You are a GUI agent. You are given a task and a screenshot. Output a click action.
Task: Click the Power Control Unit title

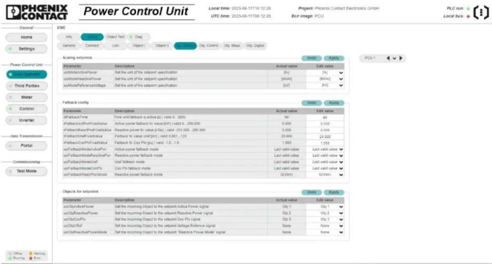coord(137,12)
